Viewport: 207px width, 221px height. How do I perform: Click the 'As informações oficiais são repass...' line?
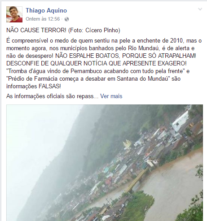pyautogui.click(x=52, y=96)
